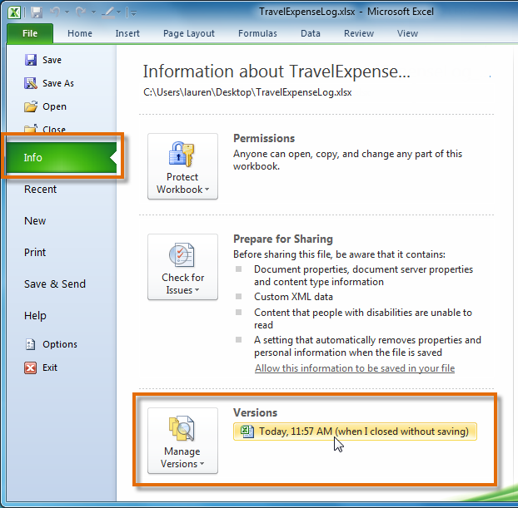Image resolution: width=518 pixels, height=508 pixels.
Task: Open the Save & Send section
Action: [55, 284]
